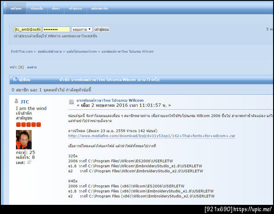The width and height of the screenshot is (274, 214).
Task: Follow the ซอฟต์แวร์สร้างลาย breadcrumb link
Action: click(50, 52)
